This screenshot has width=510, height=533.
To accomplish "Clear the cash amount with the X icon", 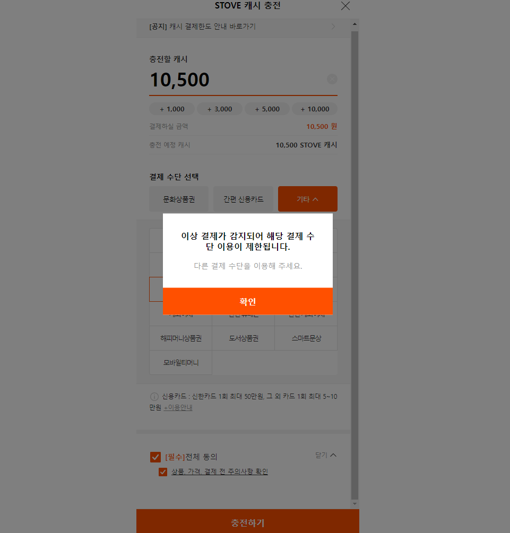I will 332,79.
